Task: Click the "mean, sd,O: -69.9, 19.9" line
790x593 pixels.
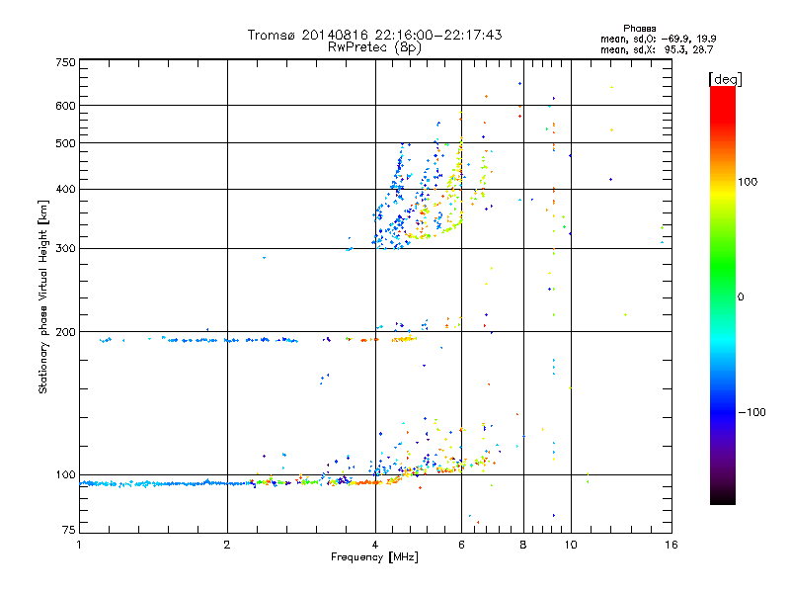Action: 658,39
